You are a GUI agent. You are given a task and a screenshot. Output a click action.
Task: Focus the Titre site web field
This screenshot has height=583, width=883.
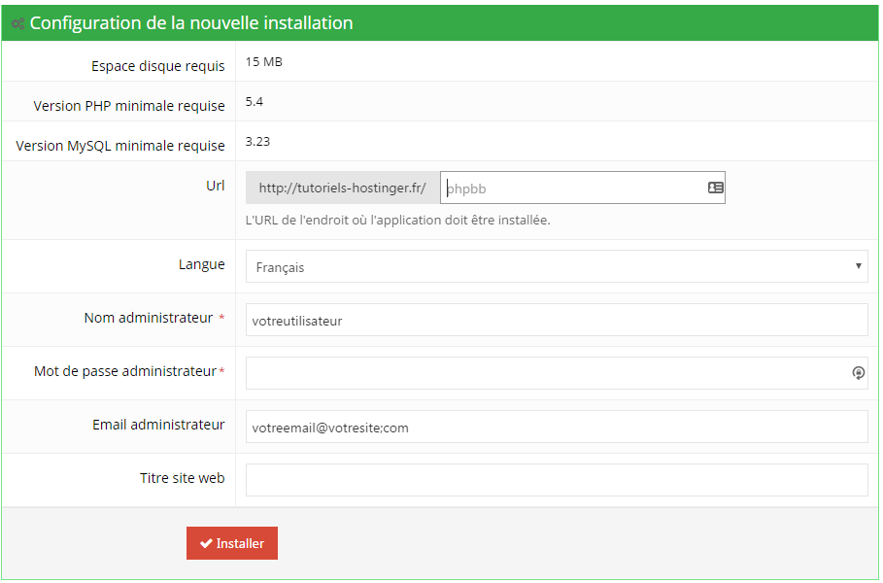(x=557, y=479)
